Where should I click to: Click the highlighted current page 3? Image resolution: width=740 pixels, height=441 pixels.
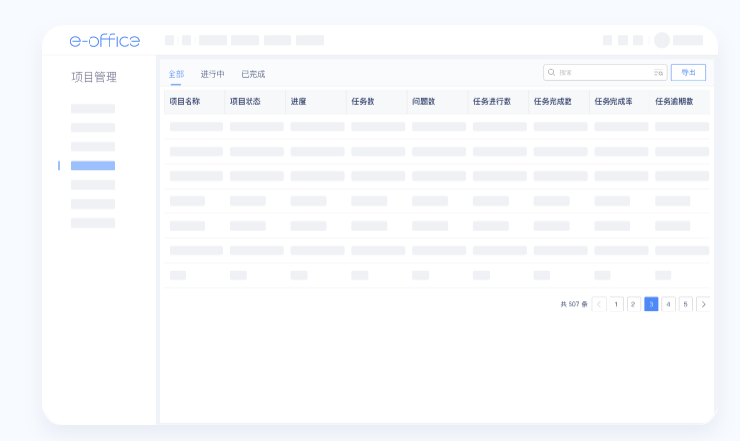coord(651,304)
